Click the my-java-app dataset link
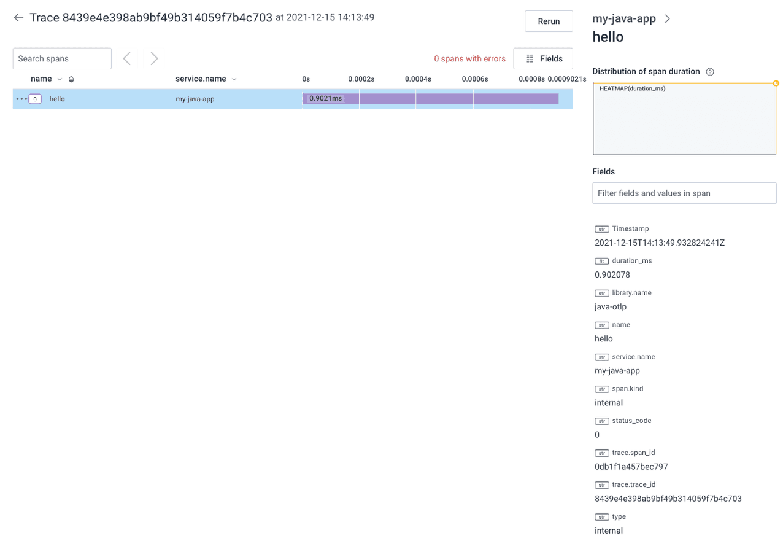 point(623,19)
